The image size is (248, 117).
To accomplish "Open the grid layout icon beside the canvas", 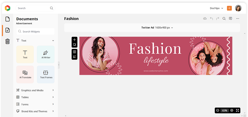I will click(75, 52).
